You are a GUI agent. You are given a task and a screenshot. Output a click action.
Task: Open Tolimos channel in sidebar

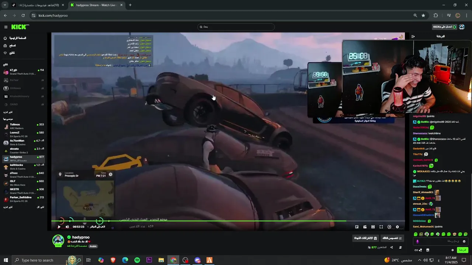[23, 126]
